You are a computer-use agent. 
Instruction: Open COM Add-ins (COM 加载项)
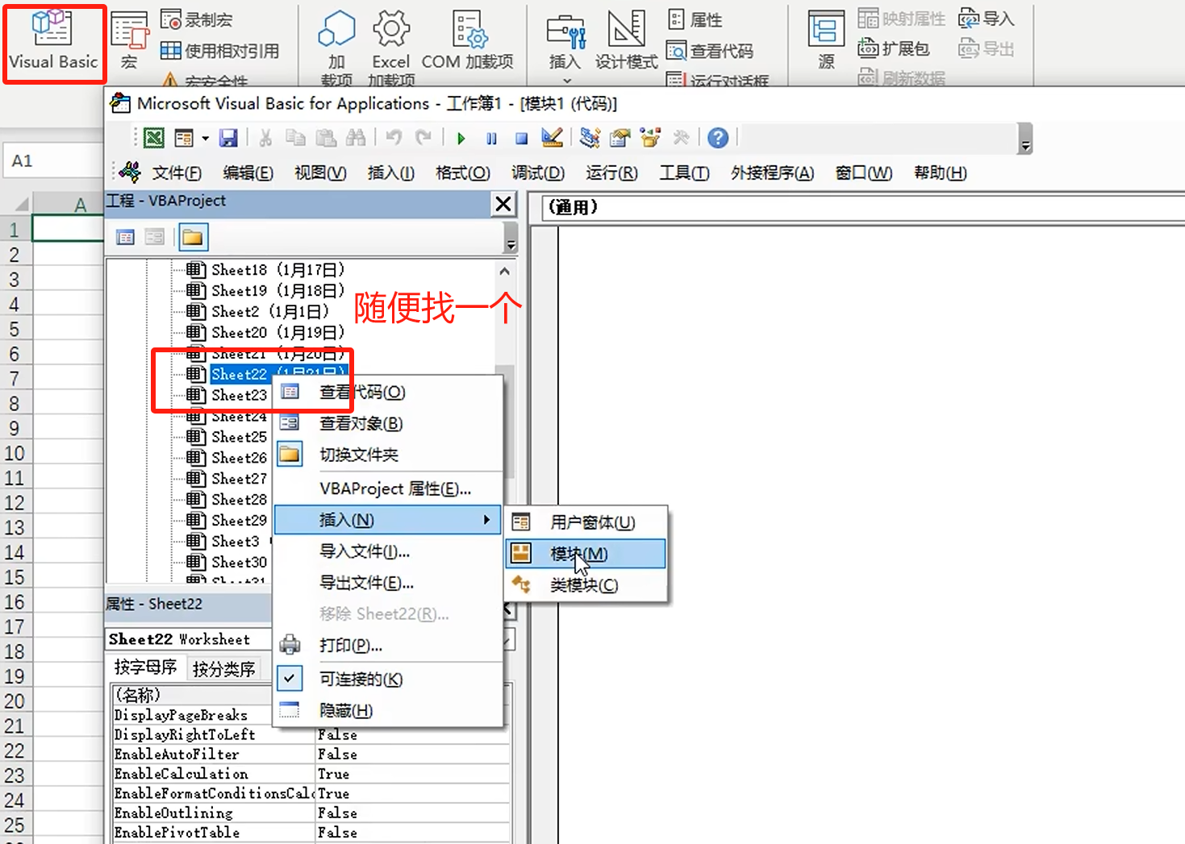coord(468,40)
